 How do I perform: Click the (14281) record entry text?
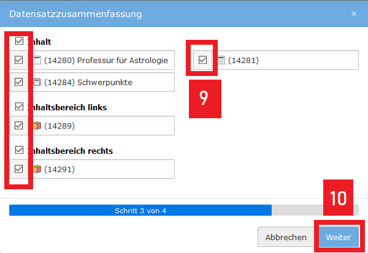243,60
